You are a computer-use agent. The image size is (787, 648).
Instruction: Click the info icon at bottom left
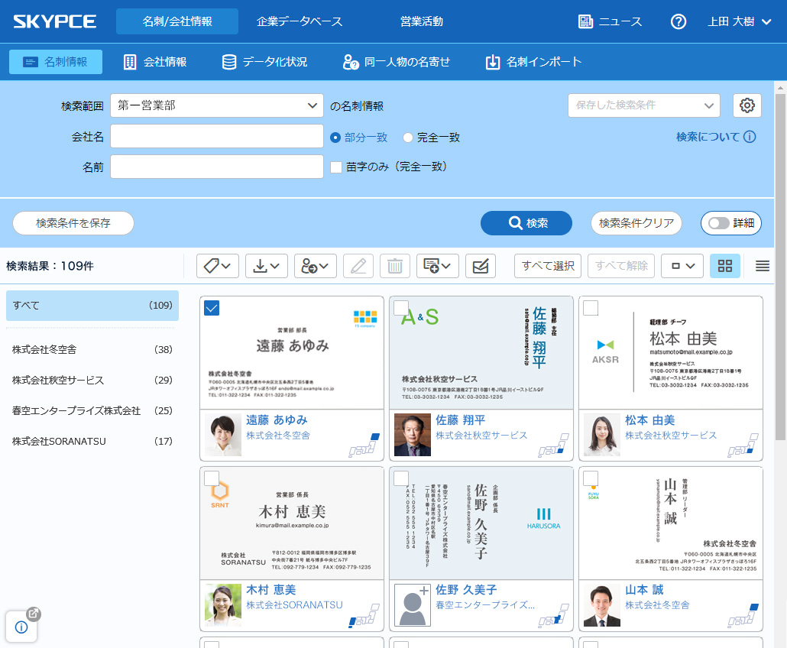(x=21, y=627)
